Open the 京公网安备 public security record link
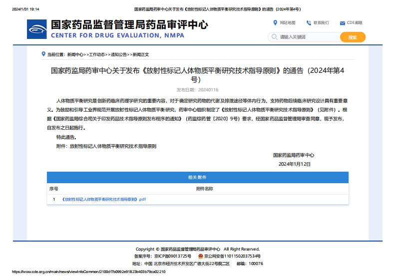Image resolution: width=396 pixels, height=280 pixels. coord(232,256)
